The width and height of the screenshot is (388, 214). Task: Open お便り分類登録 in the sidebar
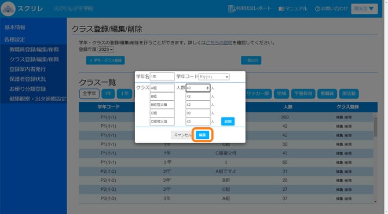tap(27, 89)
